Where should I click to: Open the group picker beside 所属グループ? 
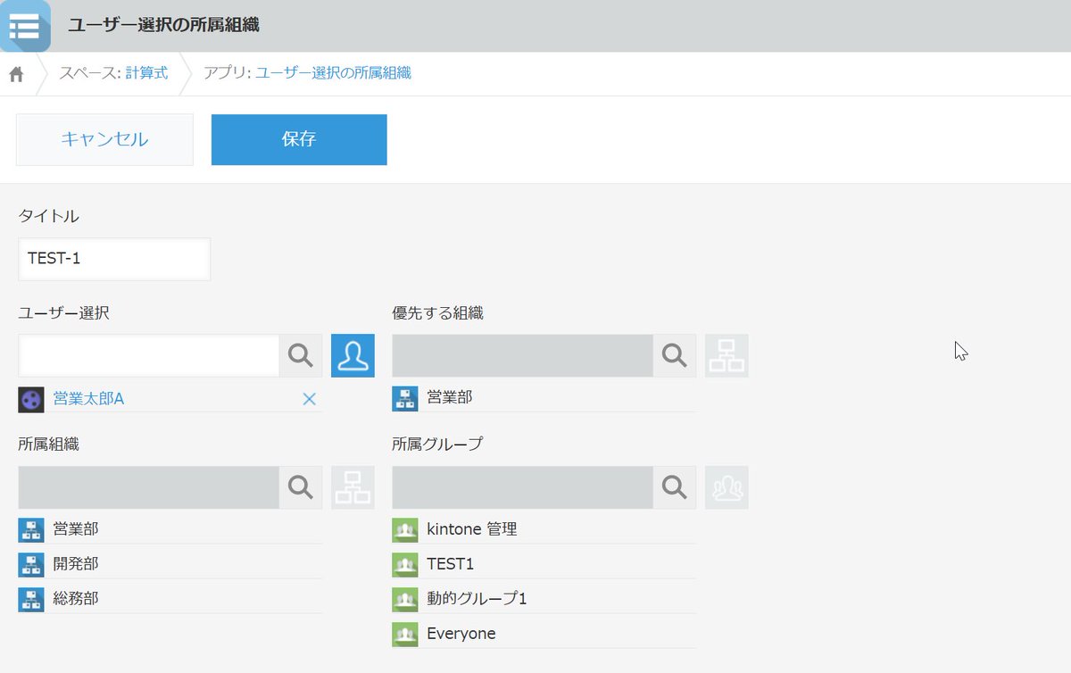[726, 486]
